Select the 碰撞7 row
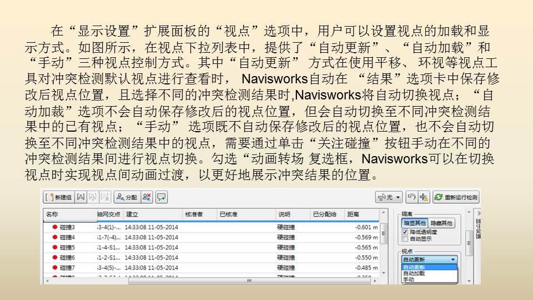Image resolution: width=533 pixels, height=300 pixels. coord(211,268)
